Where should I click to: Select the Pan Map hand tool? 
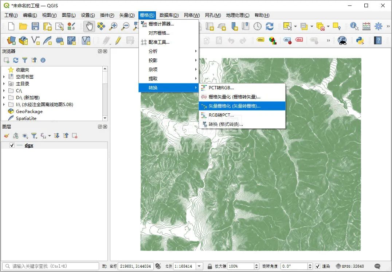(x=89, y=26)
